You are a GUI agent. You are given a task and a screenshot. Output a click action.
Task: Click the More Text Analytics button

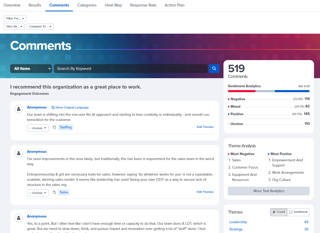click(269, 191)
